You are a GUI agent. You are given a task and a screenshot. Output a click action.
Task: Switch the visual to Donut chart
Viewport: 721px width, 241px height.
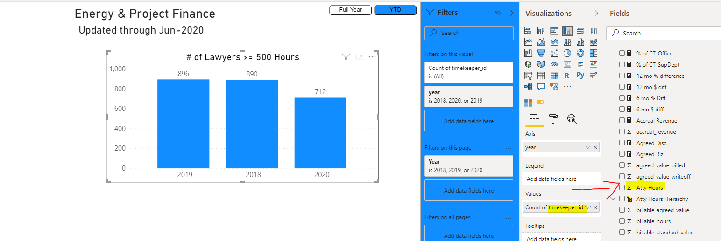580,53
